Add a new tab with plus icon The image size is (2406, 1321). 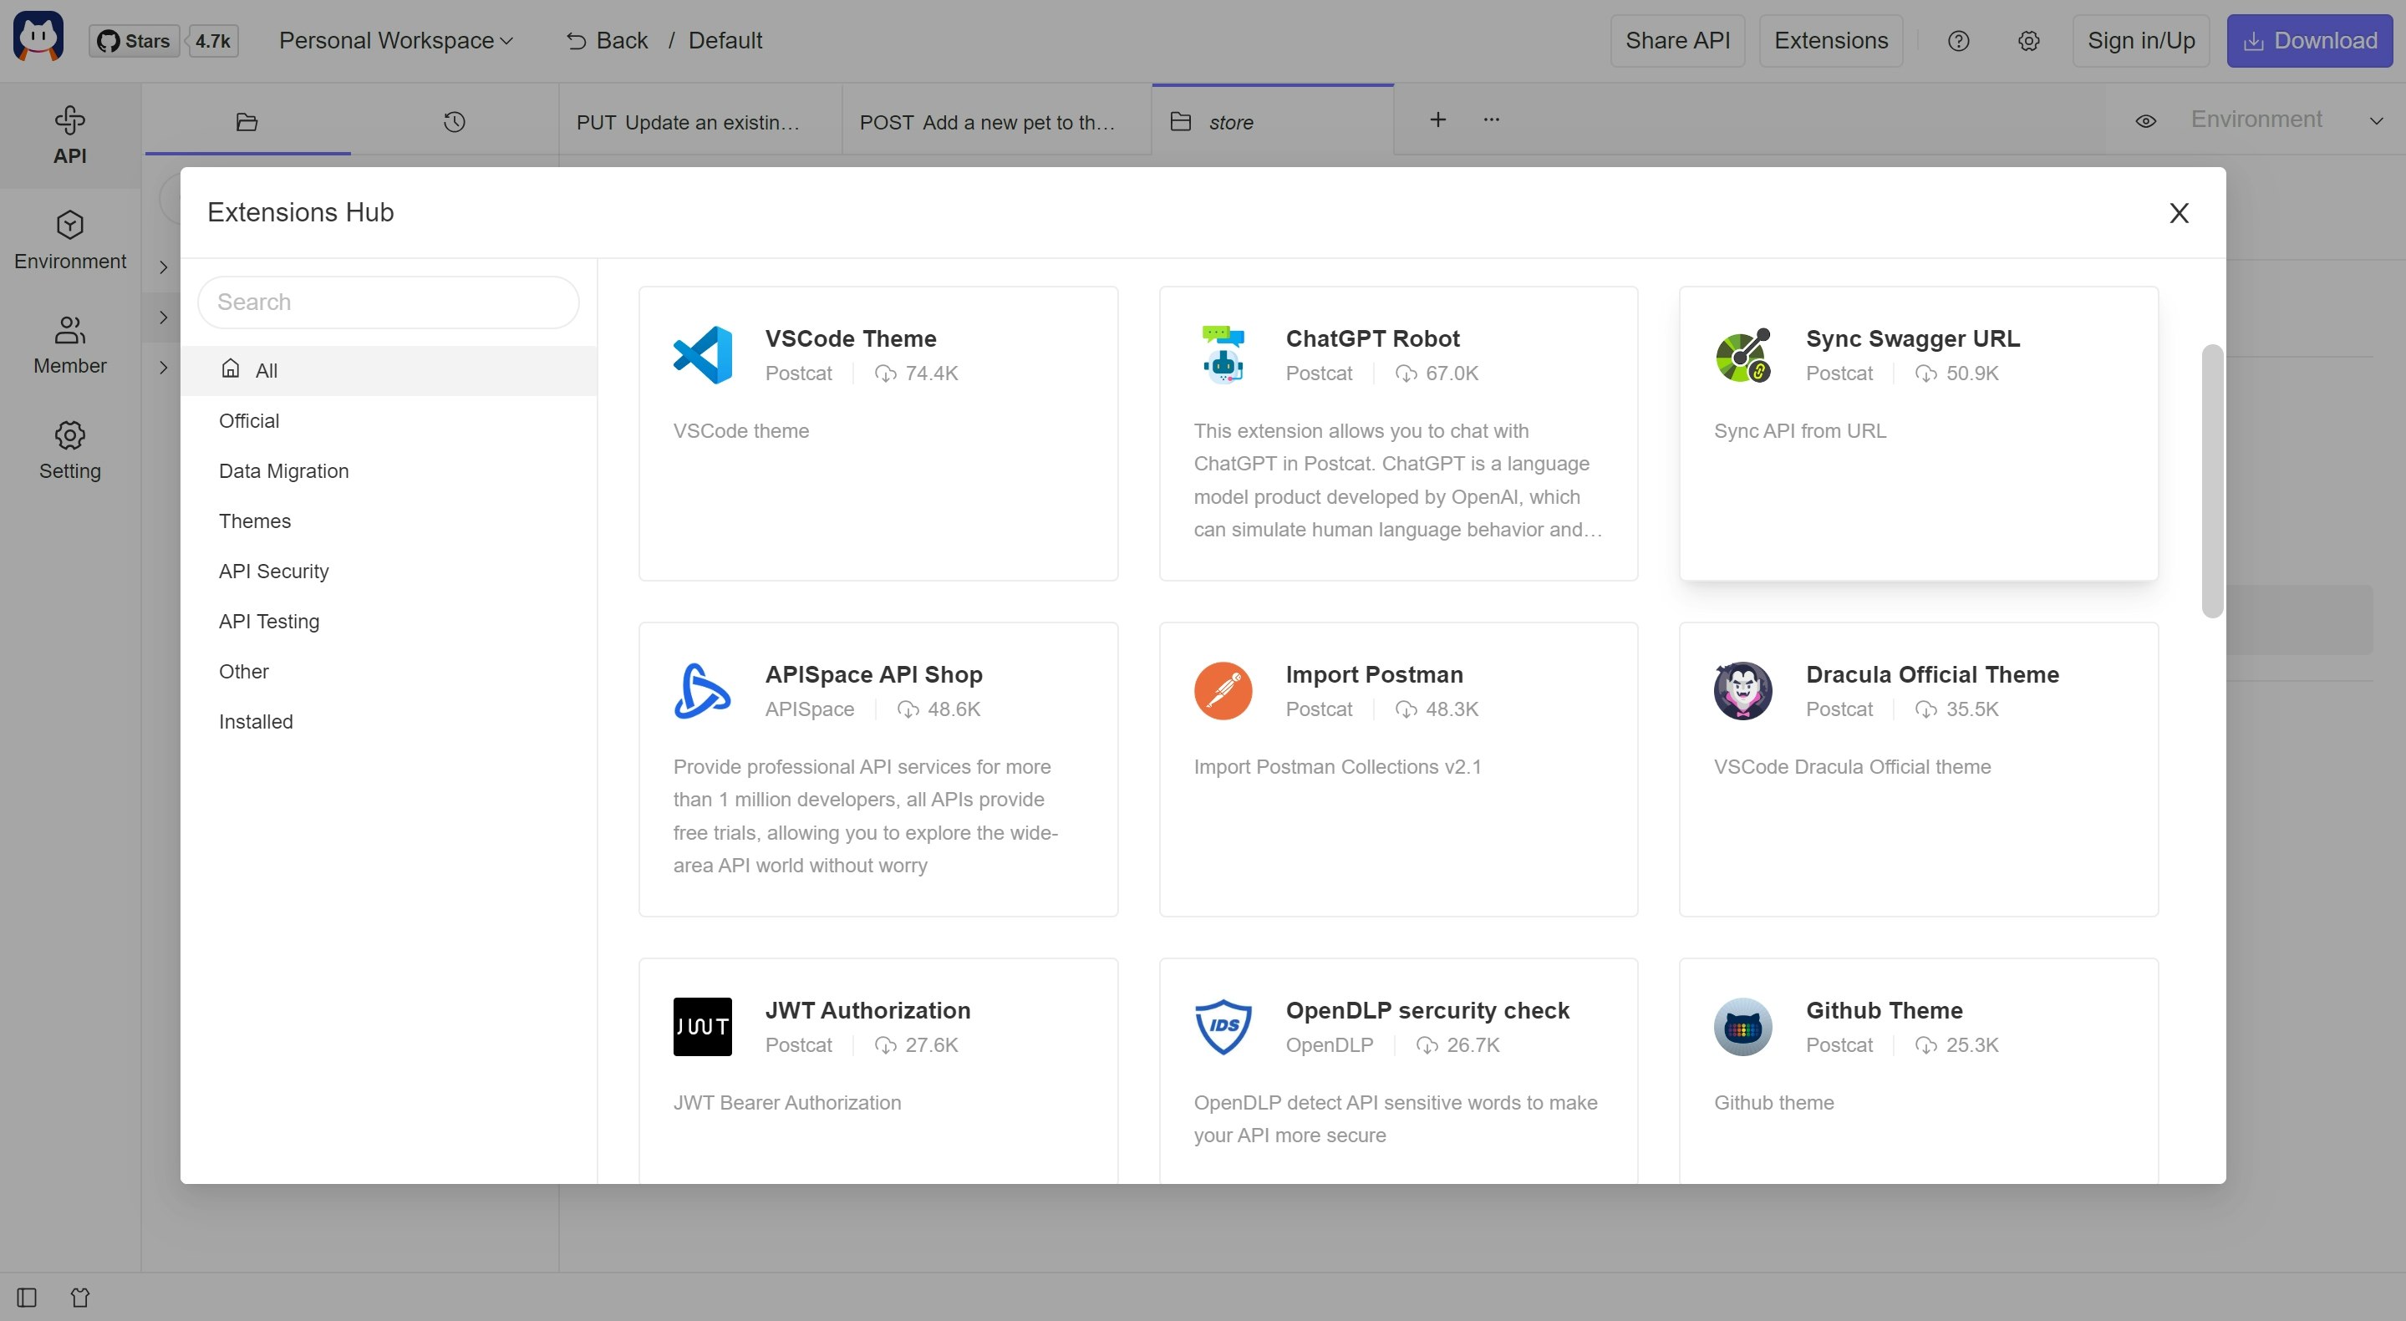tap(1438, 119)
